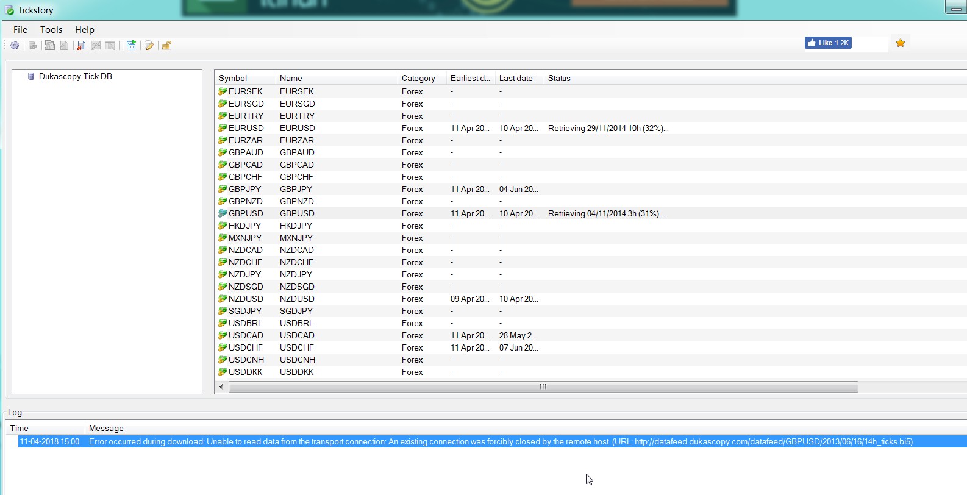Click the USDDKK symbol row icon
The width and height of the screenshot is (967, 495).
[223, 372]
